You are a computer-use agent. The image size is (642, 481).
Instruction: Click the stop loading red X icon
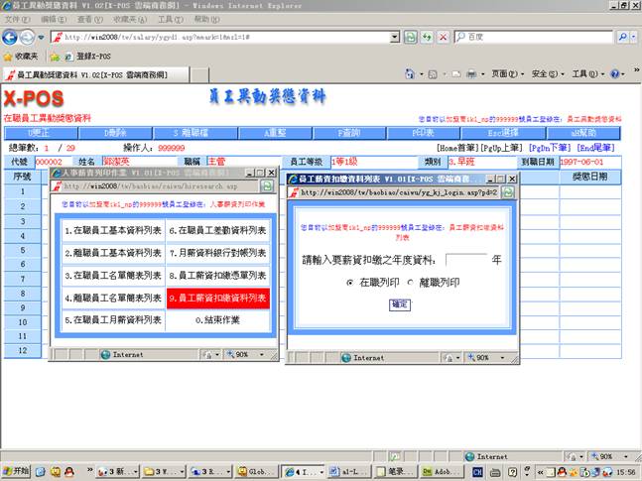(443, 37)
